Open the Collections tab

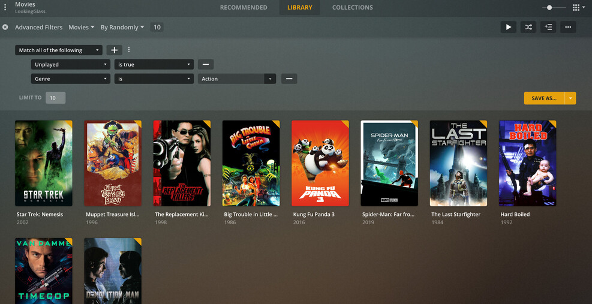[352, 8]
